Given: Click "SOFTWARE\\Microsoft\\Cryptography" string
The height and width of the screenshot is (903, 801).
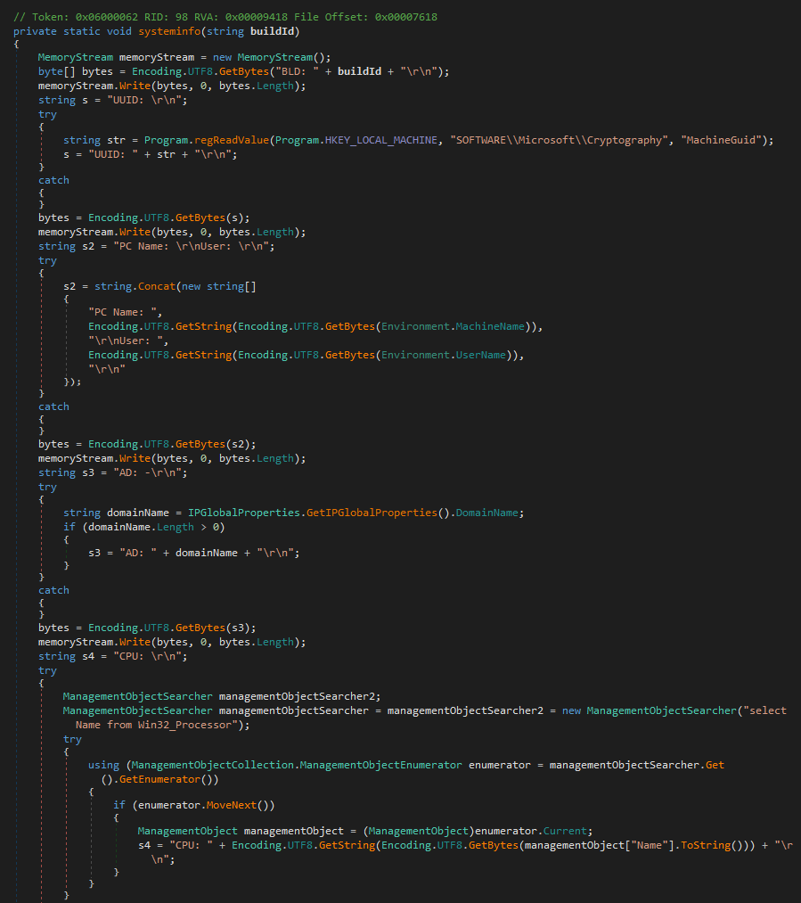Looking at the screenshot, I should [559, 140].
